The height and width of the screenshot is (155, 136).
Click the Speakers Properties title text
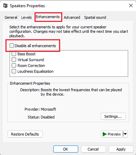coord(27,6)
